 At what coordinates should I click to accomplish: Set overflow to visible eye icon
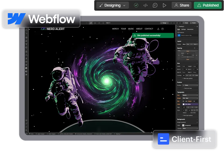(184, 75)
